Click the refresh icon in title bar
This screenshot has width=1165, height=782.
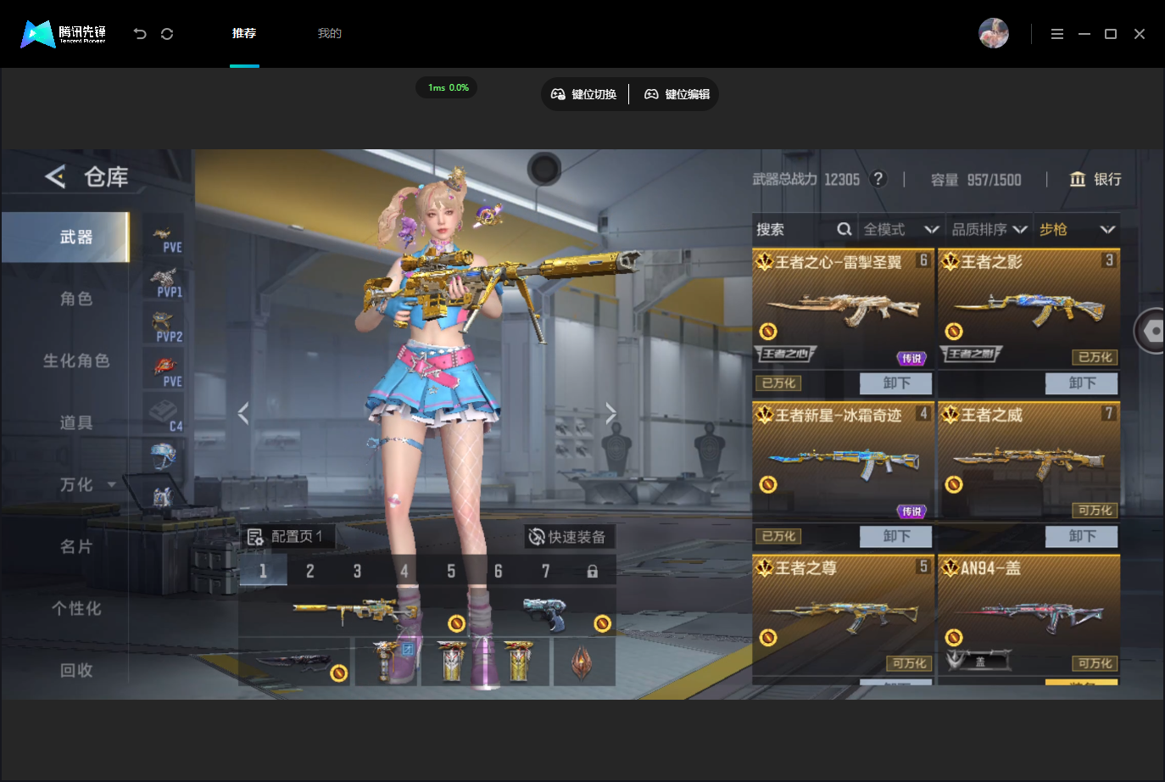[x=167, y=34]
